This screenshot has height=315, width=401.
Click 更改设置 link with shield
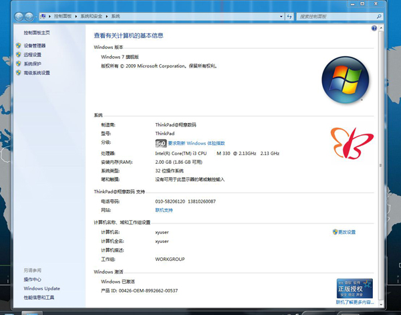click(346, 232)
